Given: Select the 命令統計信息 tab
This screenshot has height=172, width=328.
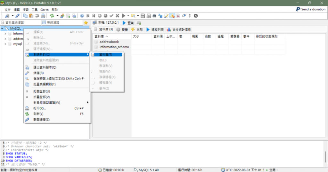Looking at the screenshot, I should [179, 30].
